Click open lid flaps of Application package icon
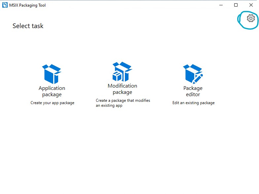Viewport: 259px width, 194px height. tap(52, 67)
